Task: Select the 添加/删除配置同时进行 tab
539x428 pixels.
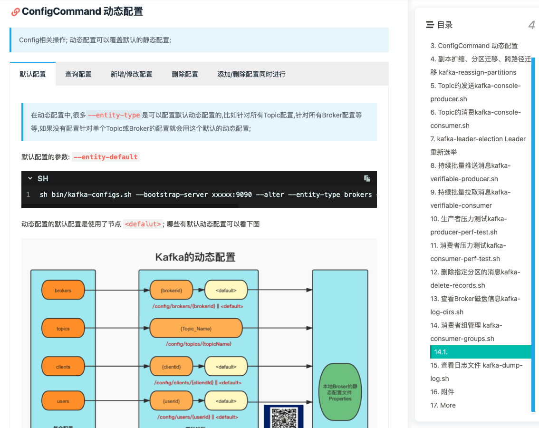Action: (251, 74)
